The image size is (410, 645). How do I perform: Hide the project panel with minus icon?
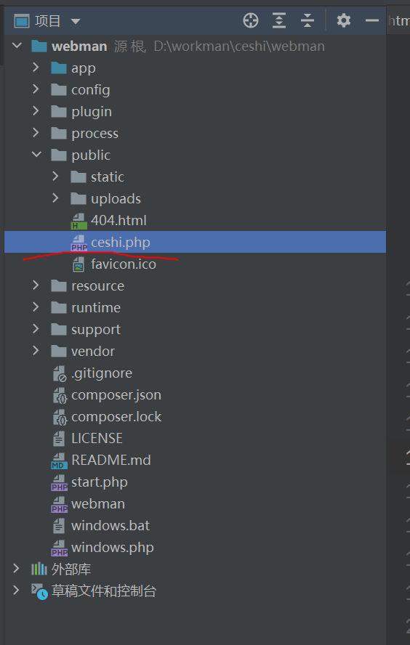(371, 20)
